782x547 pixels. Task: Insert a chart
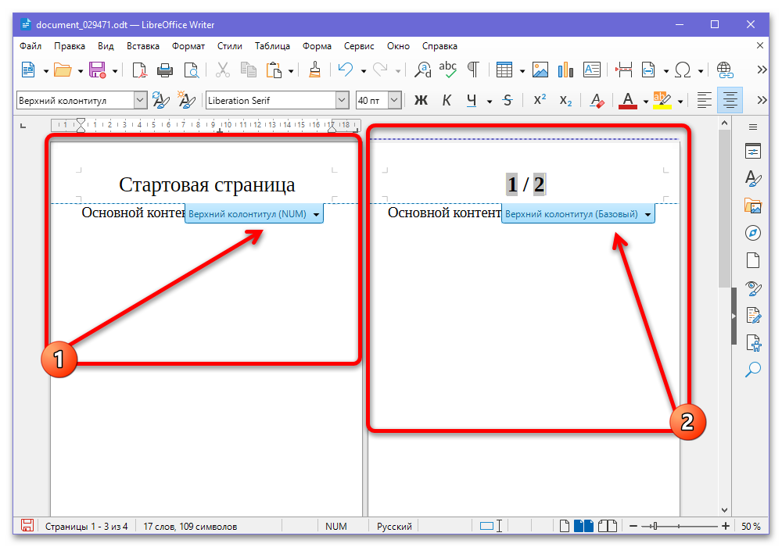click(565, 70)
